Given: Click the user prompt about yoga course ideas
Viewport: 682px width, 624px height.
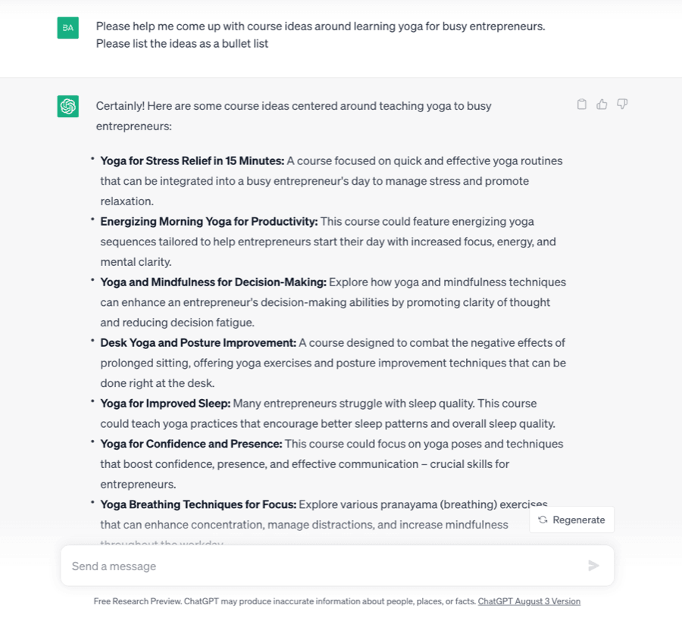Looking at the screenshot, I should coord(320,27).
